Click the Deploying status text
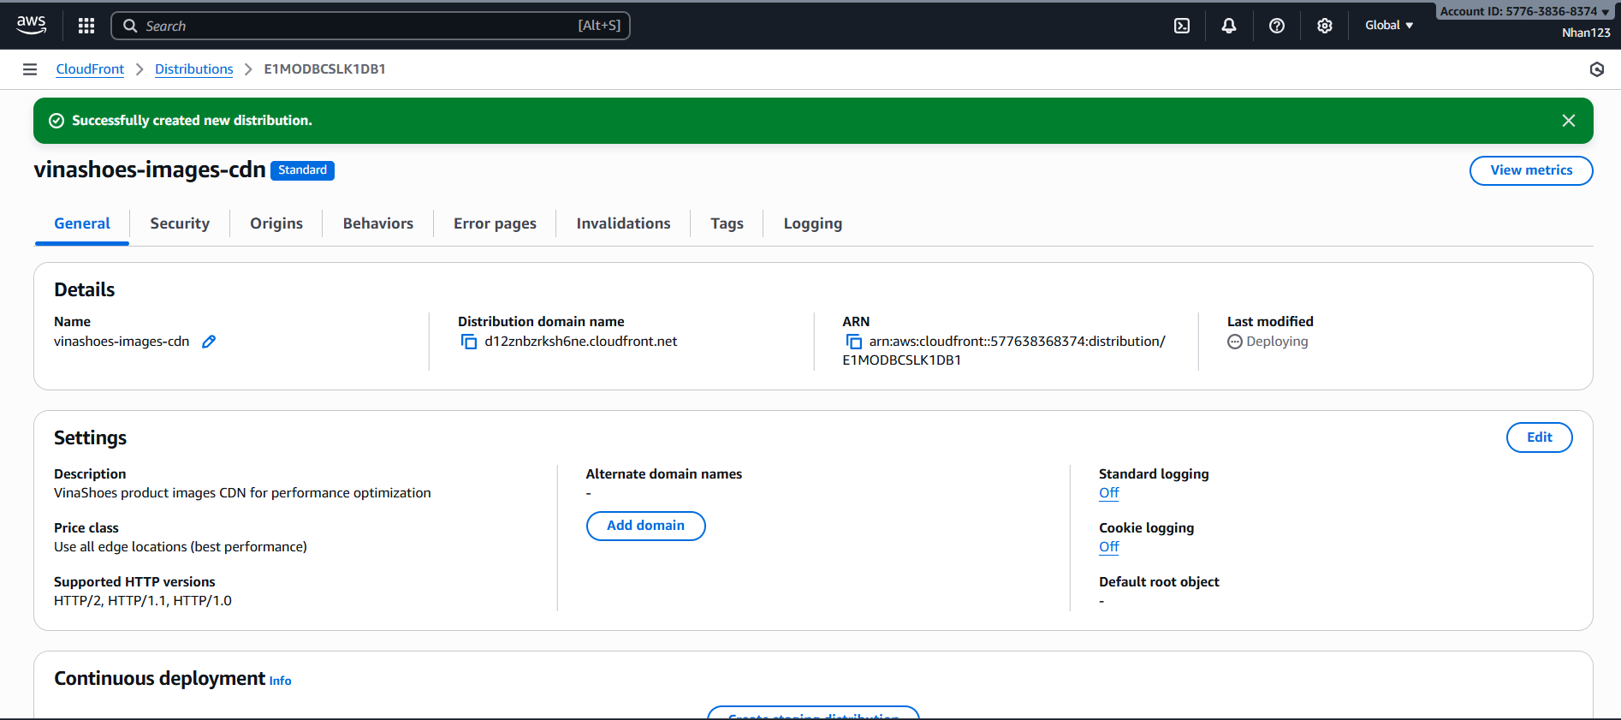The image size is (1621, 720). (x=1277, y=342)
